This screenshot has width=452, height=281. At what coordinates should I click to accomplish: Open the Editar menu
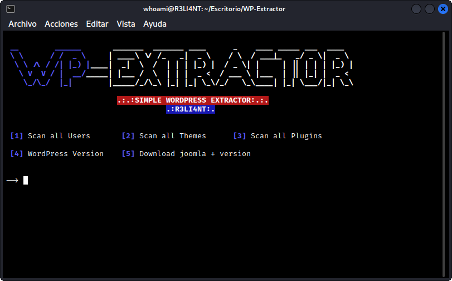(97, 24)
